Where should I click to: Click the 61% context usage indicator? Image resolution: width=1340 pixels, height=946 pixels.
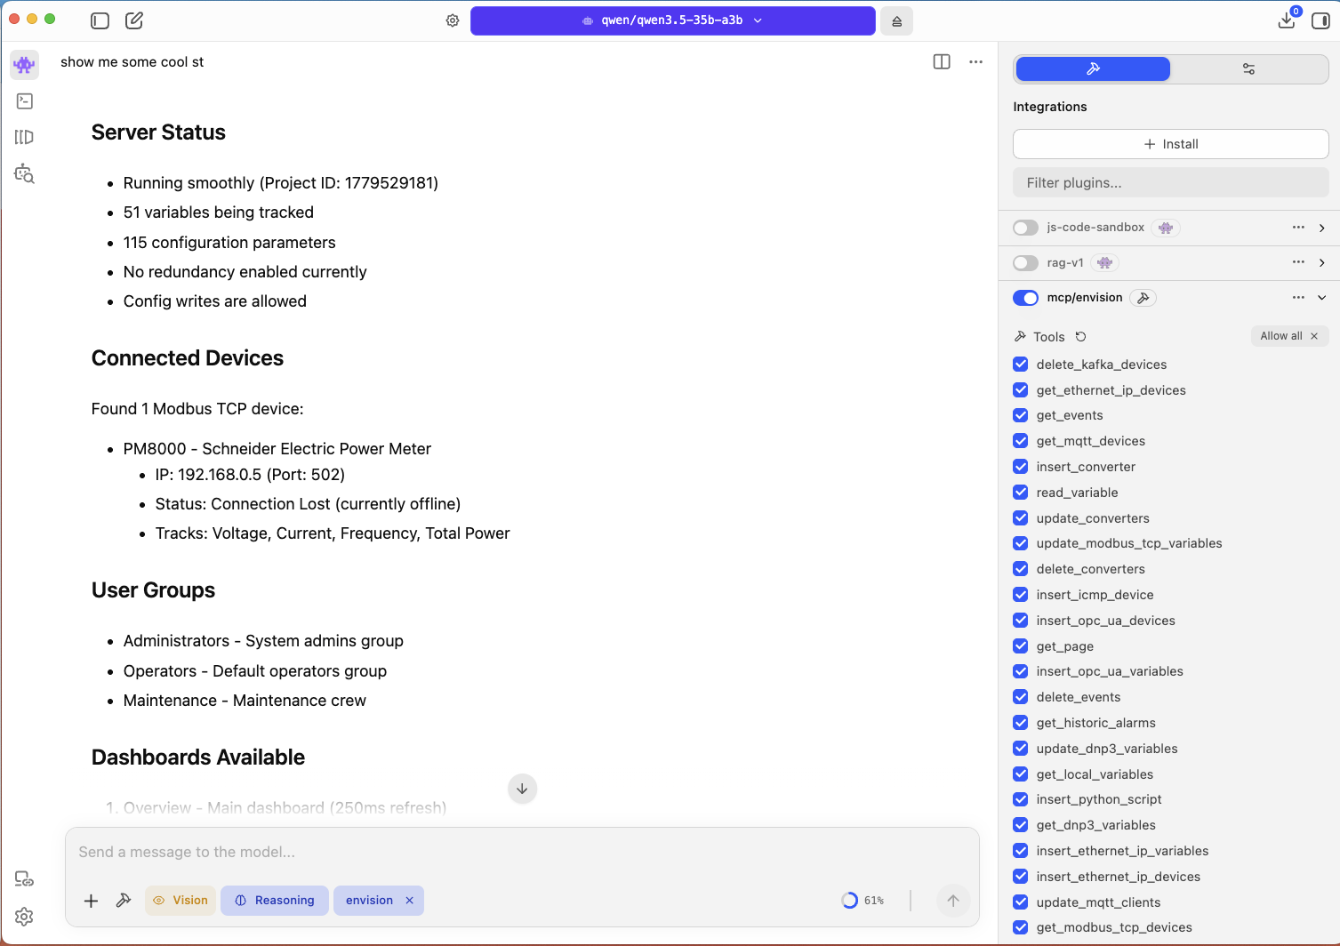click(863, 901)
